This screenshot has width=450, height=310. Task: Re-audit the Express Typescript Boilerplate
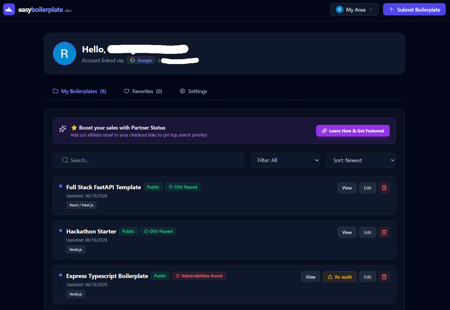[x=339, y=277]
